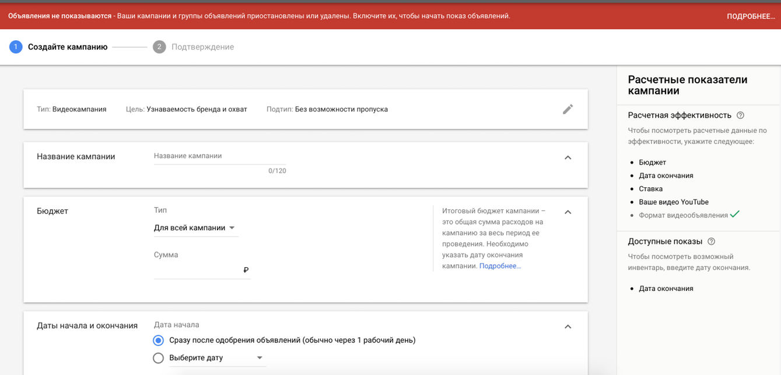Screen dimensions: 781x375
Task: Collapse the Название кампании section
Action: pyautogui.click(x=568, y=157)
